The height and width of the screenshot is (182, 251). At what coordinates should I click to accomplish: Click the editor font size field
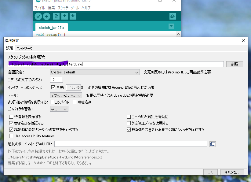(x=56, y=80)
